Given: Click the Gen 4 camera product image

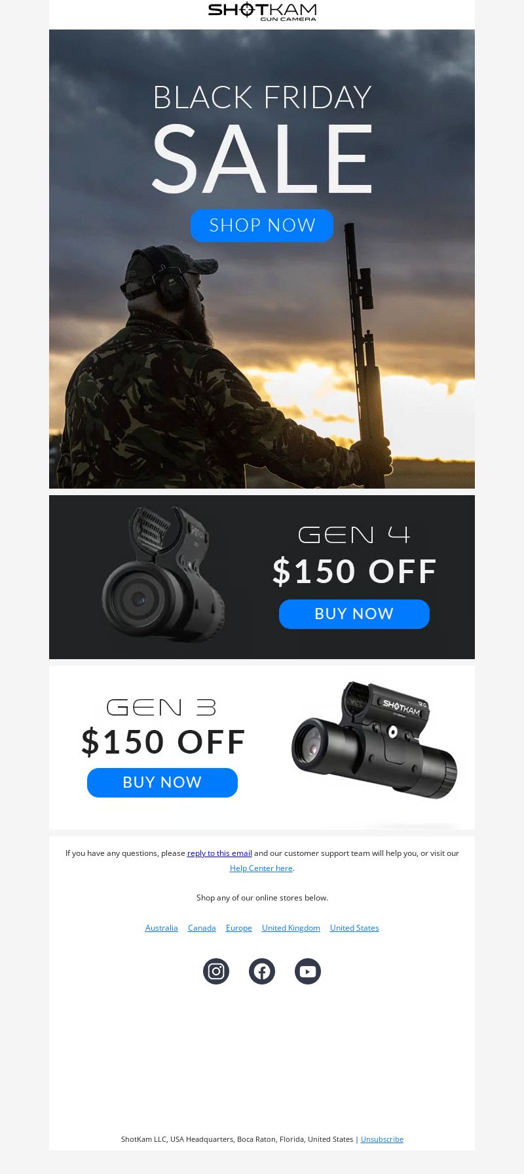Looking at the screenshot, I should click(x=164, y=575).
